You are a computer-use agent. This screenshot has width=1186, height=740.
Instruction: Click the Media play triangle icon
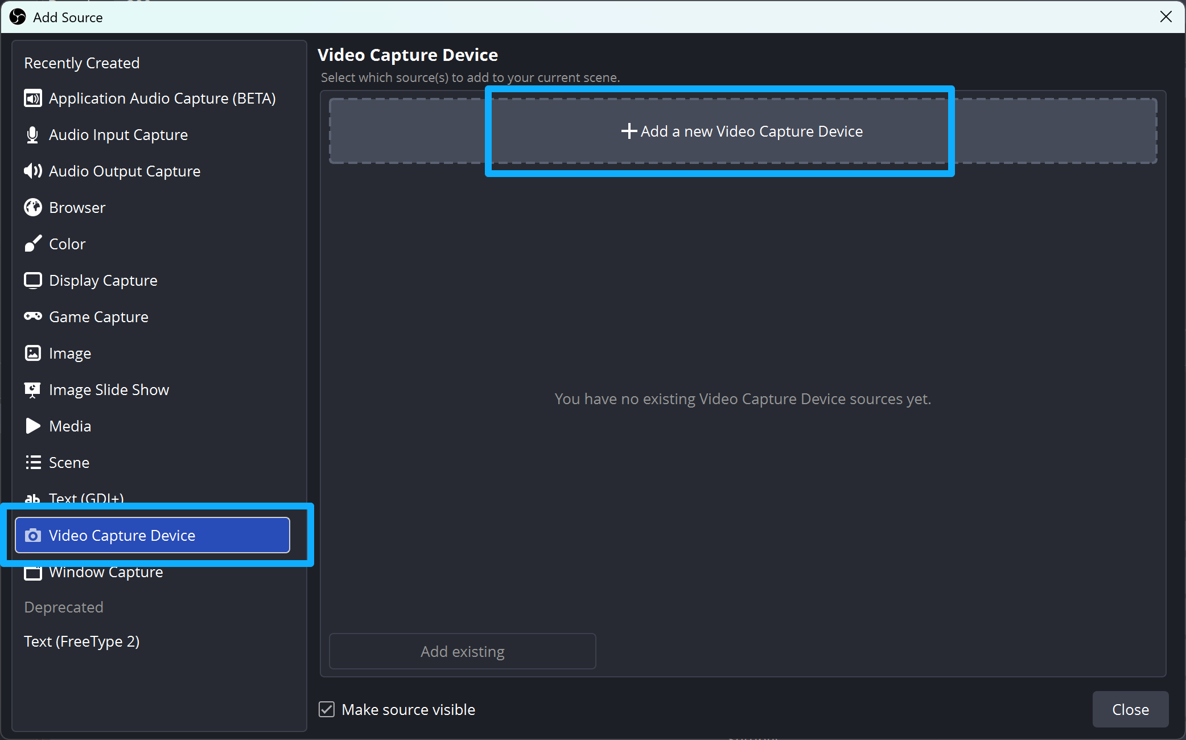[x=33, y=426]
